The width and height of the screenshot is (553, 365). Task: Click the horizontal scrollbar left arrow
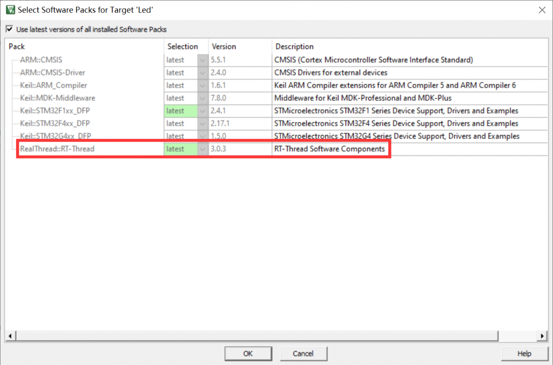(x=10, y=336)
